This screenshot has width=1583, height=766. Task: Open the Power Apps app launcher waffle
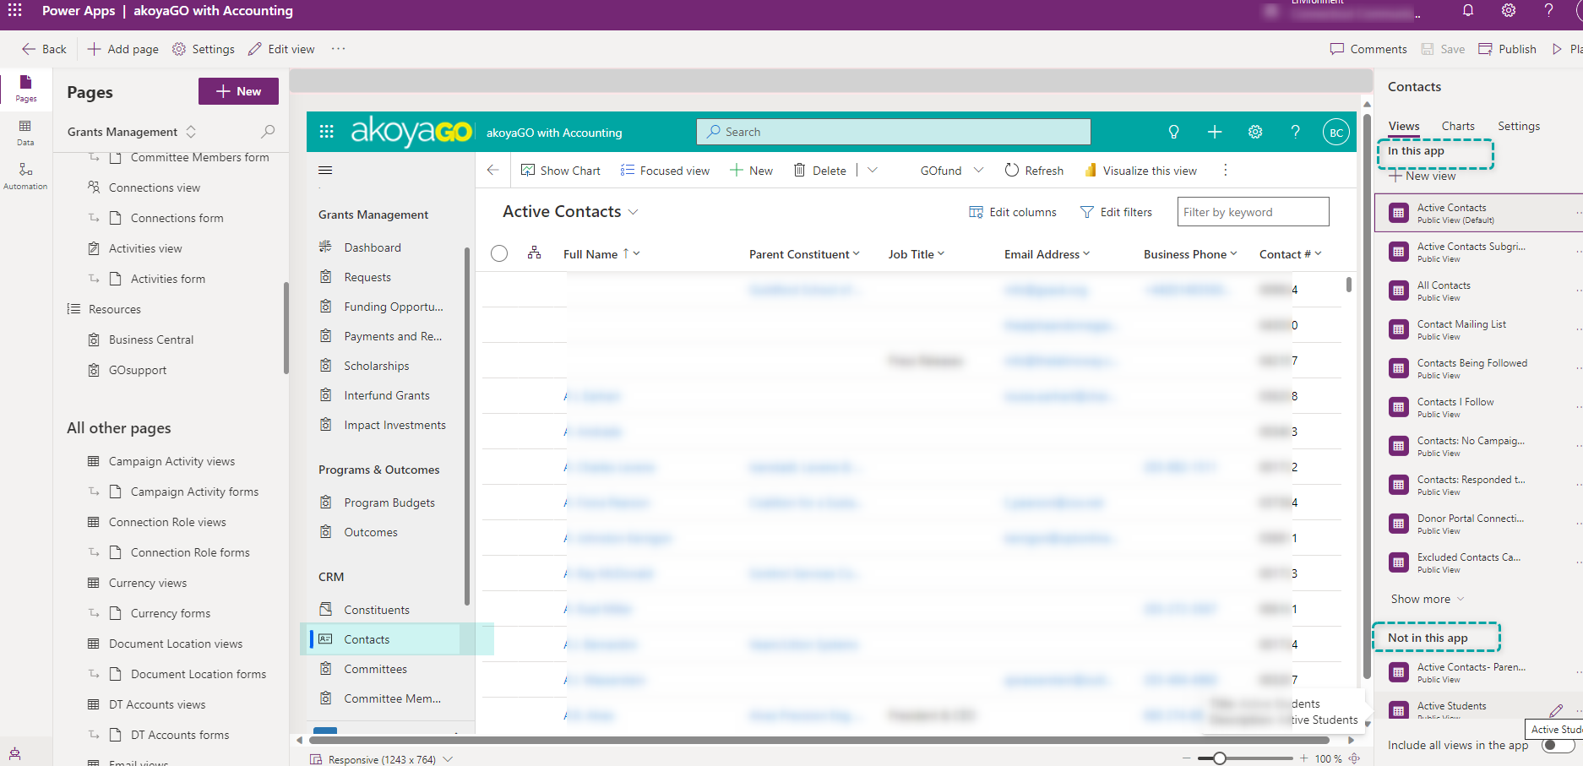pyautogui.click(x=15, y=11)
